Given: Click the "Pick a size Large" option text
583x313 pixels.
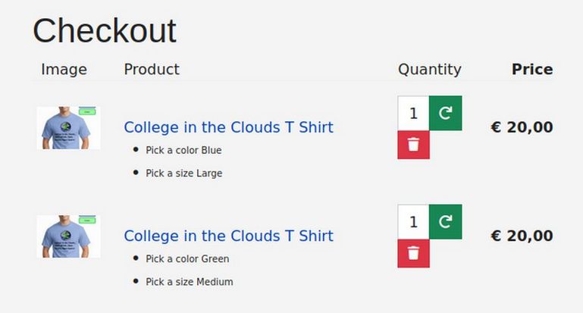Looking at the screenshot, I should (x=183, y=173).
